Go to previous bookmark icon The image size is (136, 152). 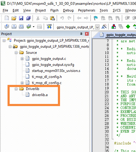tap(103, 18)
